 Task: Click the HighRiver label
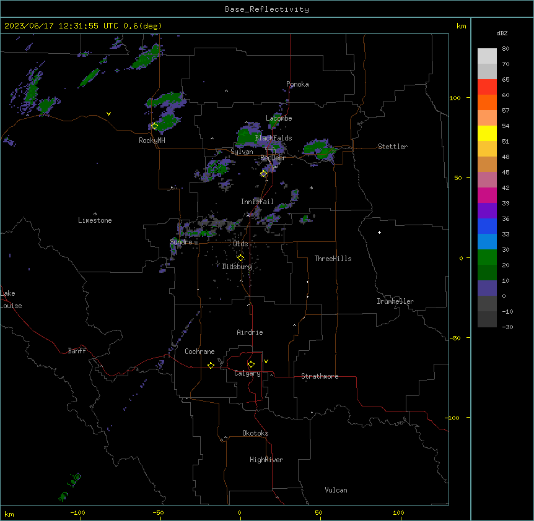click(x=266, y=460)
